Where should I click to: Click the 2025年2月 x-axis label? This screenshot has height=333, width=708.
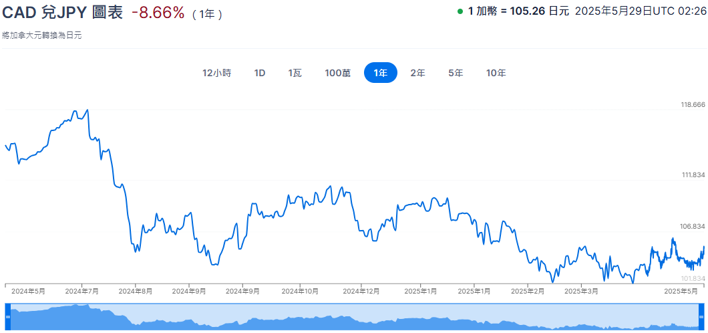coord(528,292)
